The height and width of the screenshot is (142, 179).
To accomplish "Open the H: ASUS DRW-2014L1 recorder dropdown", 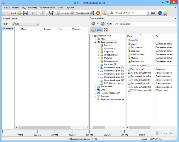I will pos(129,13).
